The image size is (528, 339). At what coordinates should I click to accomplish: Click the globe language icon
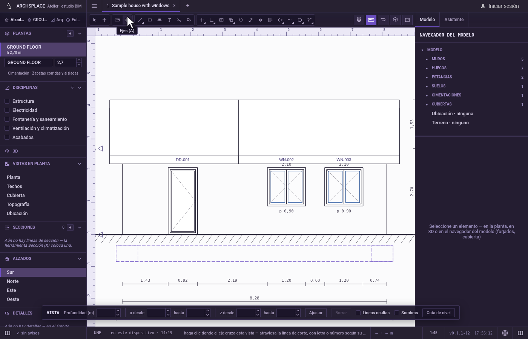505,333
